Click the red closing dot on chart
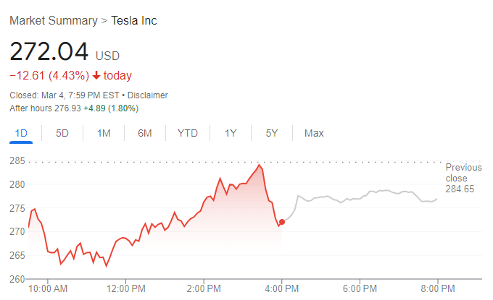Viewport: 493px width, 300px height. pos(281,222)
